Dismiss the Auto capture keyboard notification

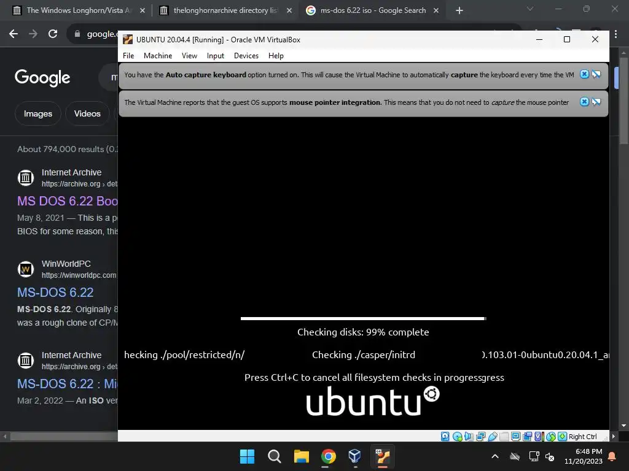585,74
